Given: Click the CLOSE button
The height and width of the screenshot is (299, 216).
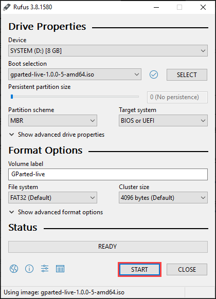Looking at the screenshot, I should click(187, 269).
